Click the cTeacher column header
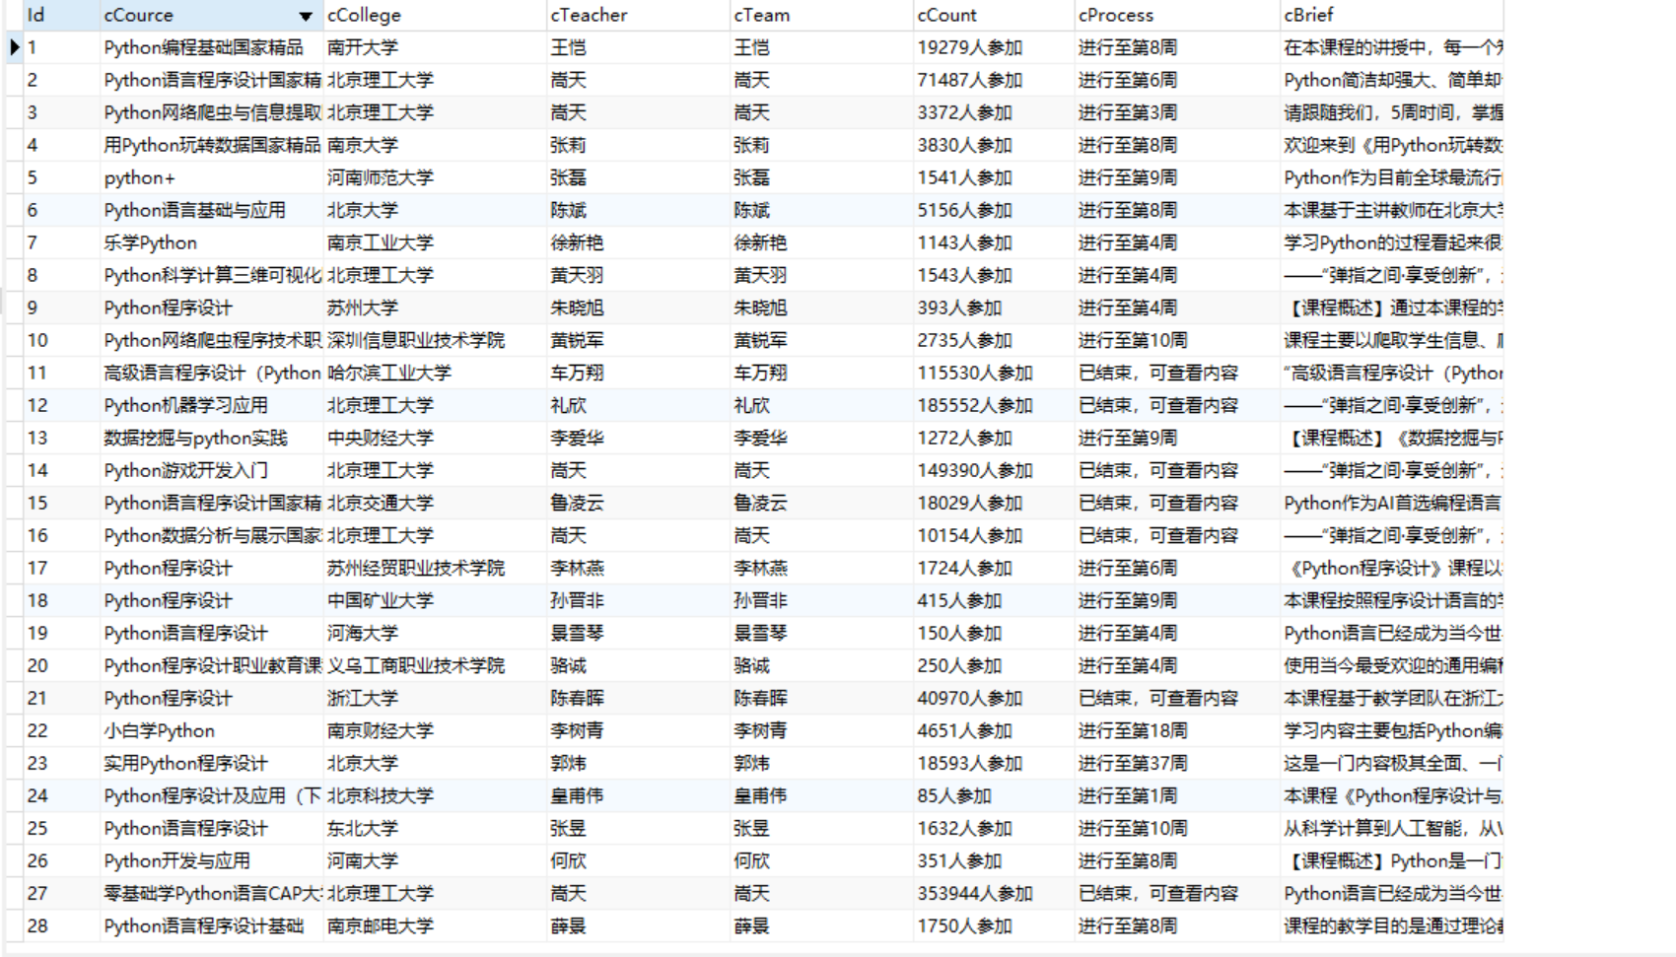The width and height of the screenshot is (1676, 957). point(638,15)
